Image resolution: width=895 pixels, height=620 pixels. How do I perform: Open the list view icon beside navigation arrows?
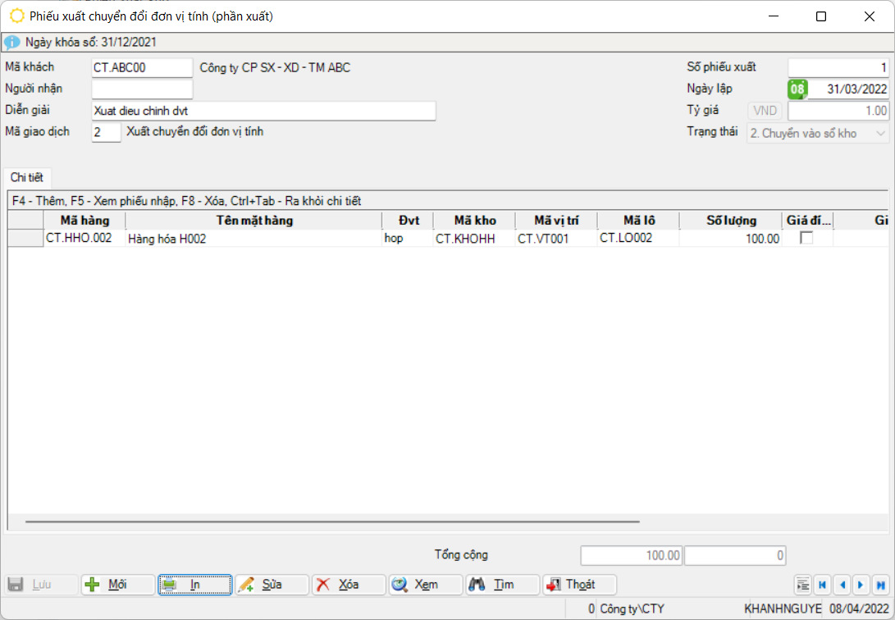[803, 585]
